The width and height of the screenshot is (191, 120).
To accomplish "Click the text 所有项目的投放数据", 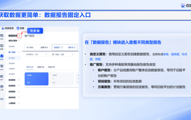I will pyautogui.click(x=128, y=81).
